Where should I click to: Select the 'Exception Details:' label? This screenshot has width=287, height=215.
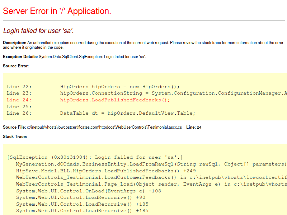coord(19,56)
